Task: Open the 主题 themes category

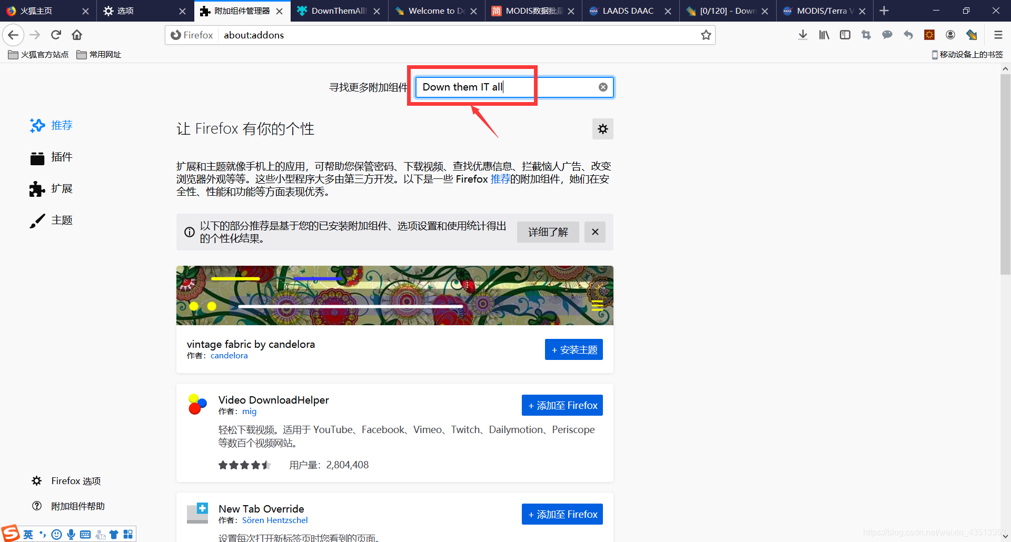Action: (x=51, y=220)
